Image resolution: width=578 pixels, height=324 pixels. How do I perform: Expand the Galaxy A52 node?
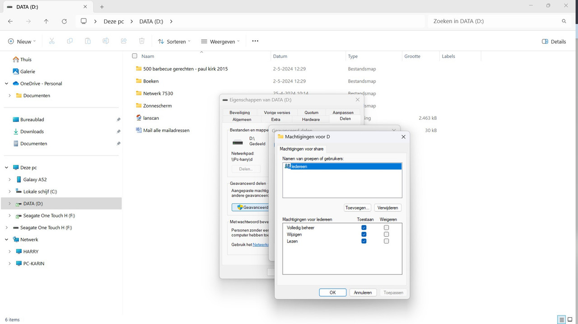tap(9, 180)
